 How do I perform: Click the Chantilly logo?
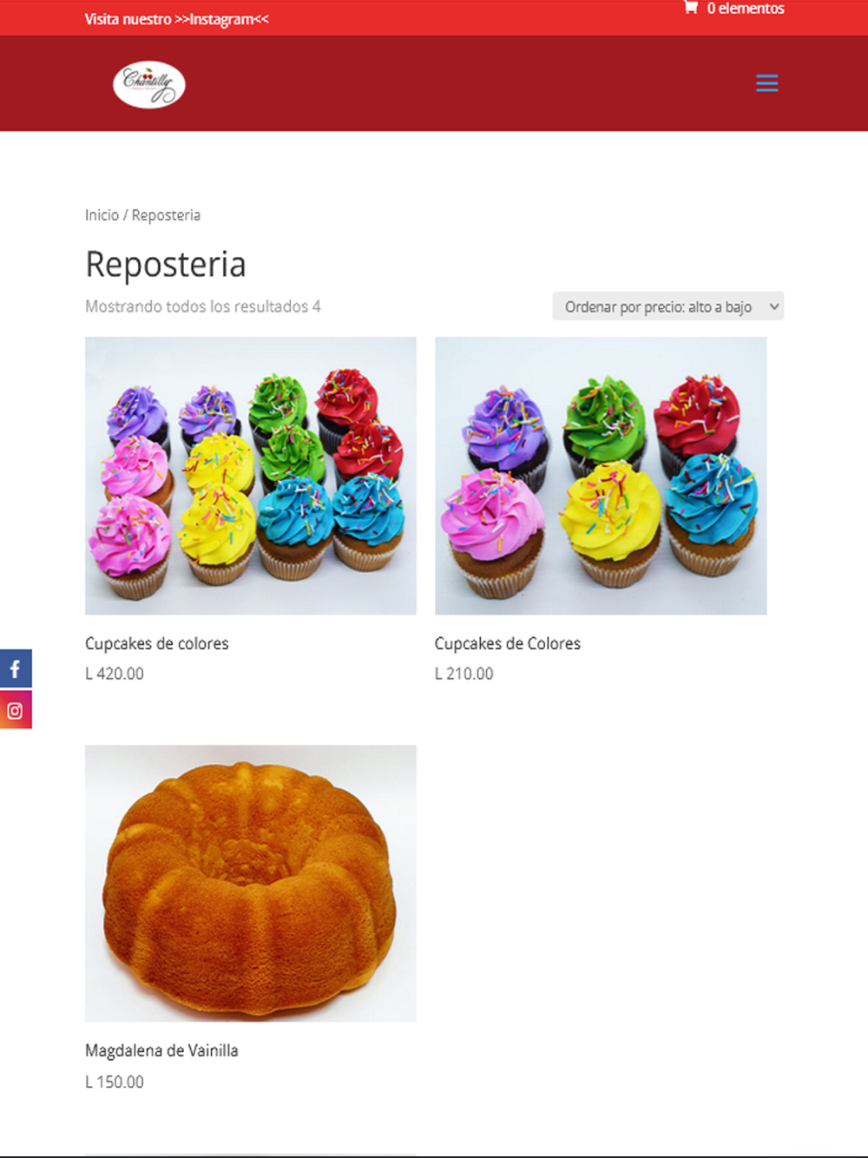pos(149,84)
